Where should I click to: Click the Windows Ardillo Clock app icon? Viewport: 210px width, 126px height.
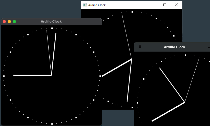click(x=85, y=5)
